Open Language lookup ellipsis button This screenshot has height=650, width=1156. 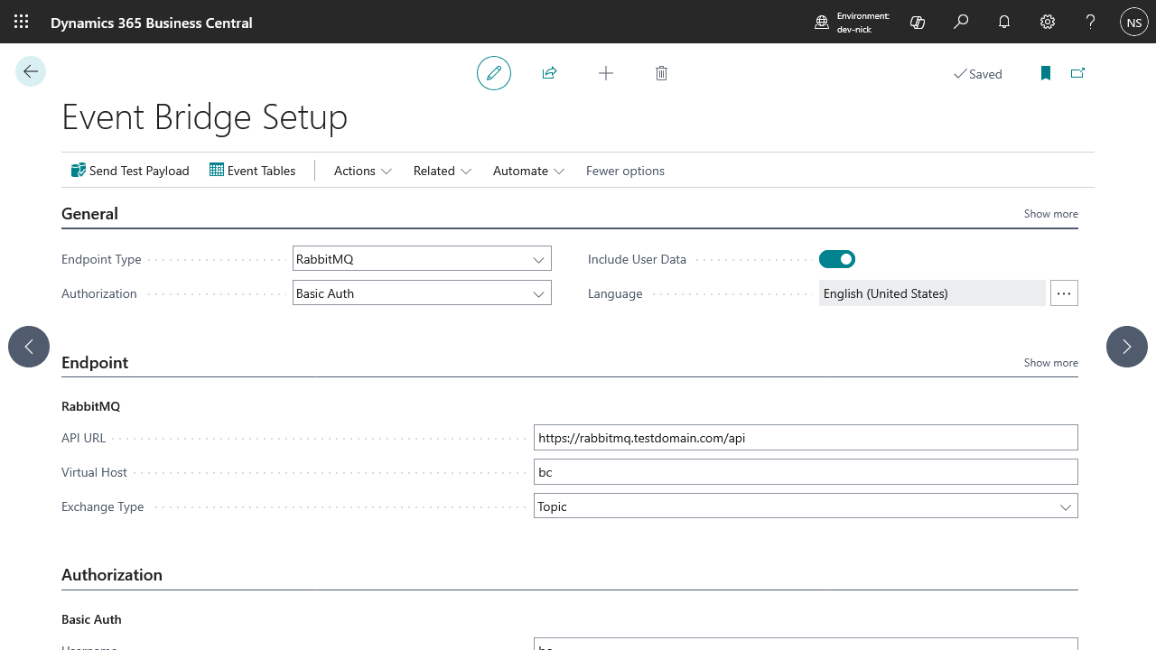[1064, 293]
